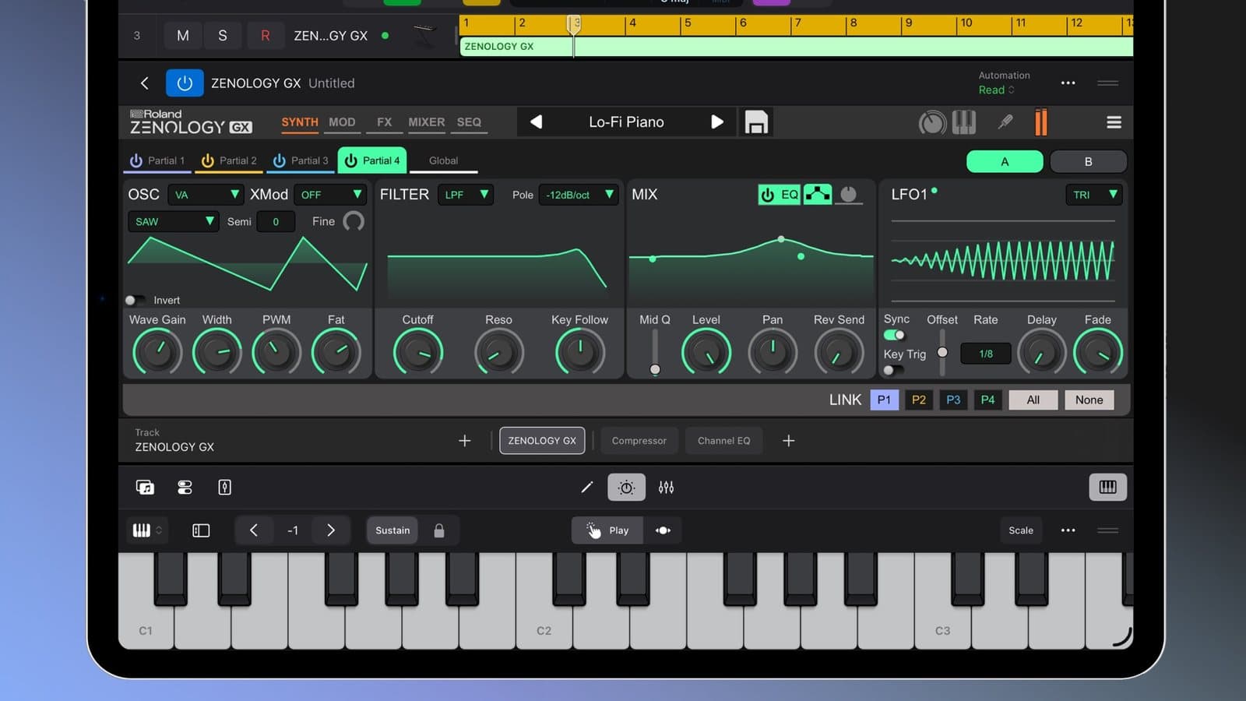Image resolution: width=1246 pixels, height=701 pixels.
Task: Open the OSC type VA dropdown
Action: tap(206, 195)
